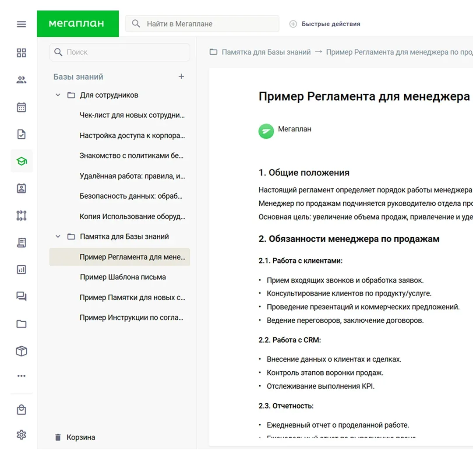Click breadcrumb Памятка для Базы знаний

click(266, 52)
